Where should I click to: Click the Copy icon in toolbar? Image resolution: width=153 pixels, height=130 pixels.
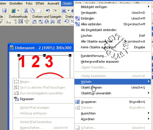(x=33, y=11)
